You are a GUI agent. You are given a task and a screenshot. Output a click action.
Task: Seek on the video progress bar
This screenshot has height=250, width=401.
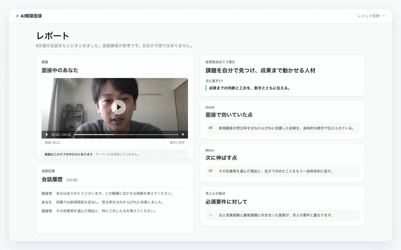[126, 135]
